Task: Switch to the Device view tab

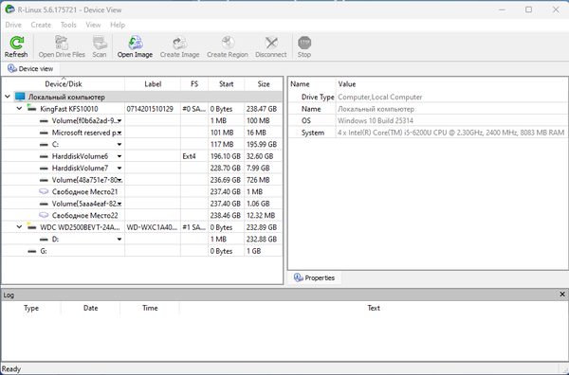Action: click(x=30, y=68)
